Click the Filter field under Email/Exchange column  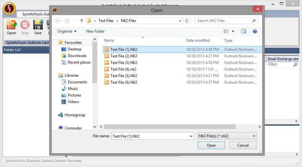tap(280, 65)
